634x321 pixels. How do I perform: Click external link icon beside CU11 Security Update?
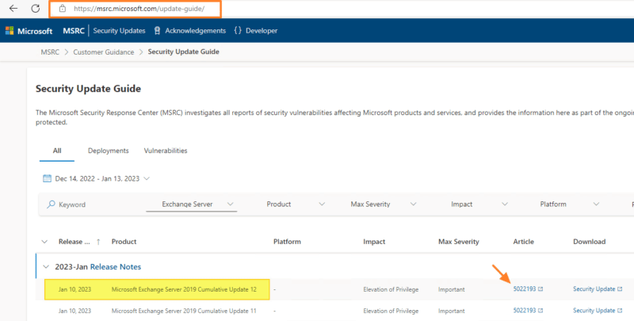click(x=620, y=311)
